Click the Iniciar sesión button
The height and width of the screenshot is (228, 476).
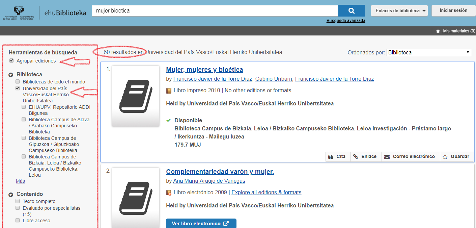tap(453, 10)
